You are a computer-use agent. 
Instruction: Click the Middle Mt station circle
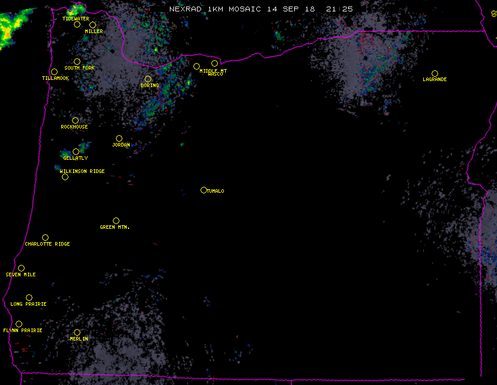click(196, 67)
